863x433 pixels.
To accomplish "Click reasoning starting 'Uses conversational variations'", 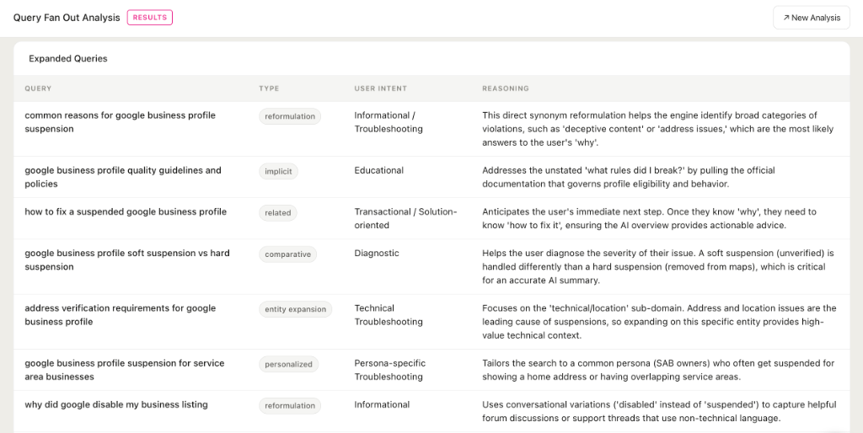I will click(x=659, y=411).
